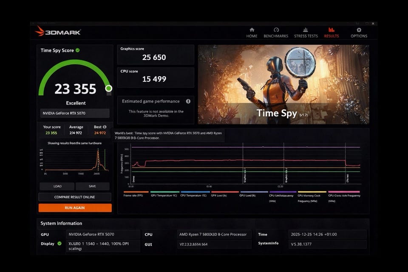Click COMPARE RESULT ONLINE button
408x272 pixels.
(x=75, y=197)
